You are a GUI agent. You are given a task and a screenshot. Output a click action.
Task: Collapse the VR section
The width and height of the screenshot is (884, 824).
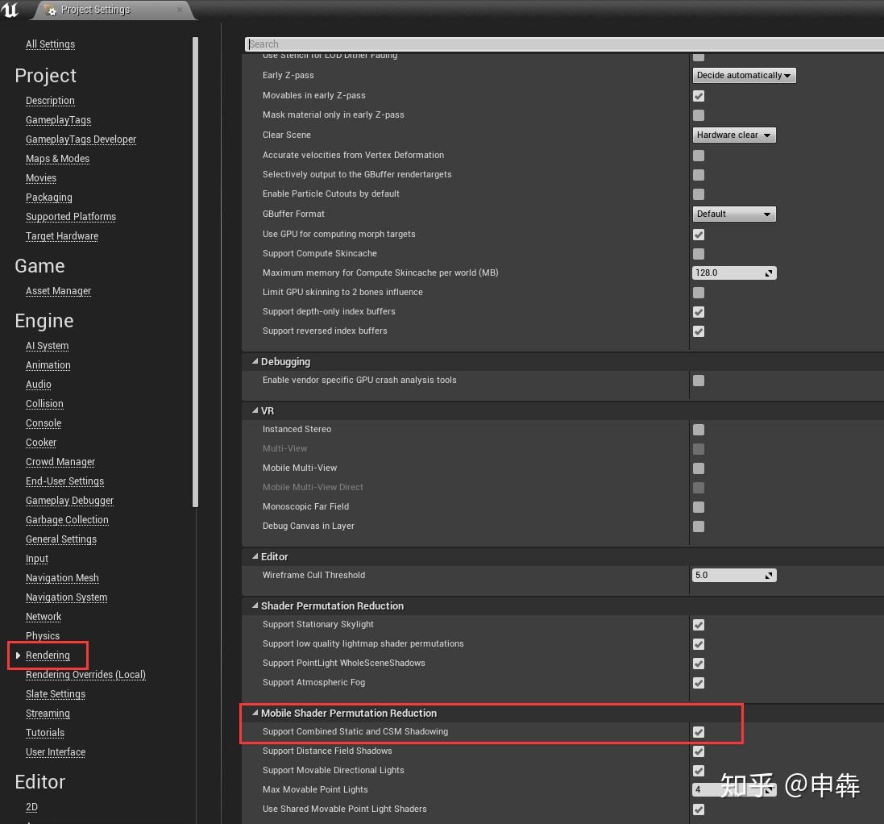[x=255, y=410]
